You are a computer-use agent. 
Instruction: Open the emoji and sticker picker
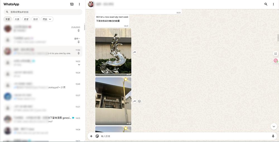point(97,136)
